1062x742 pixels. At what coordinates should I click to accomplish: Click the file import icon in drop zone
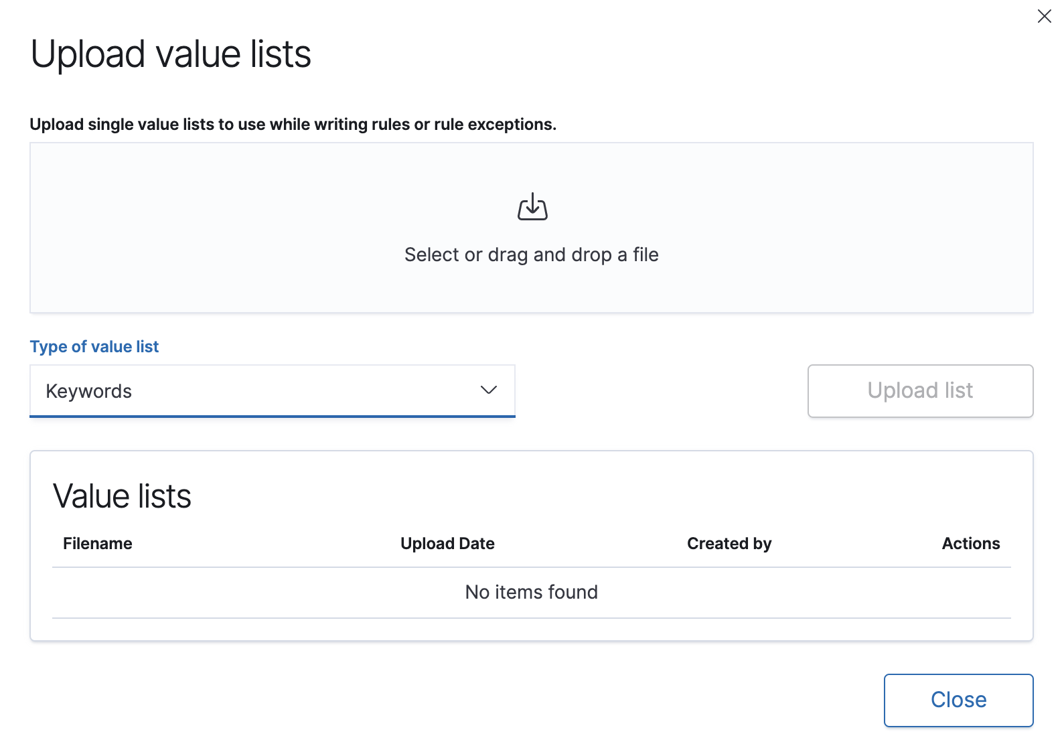pyautogui.click(x=532, y=207)
